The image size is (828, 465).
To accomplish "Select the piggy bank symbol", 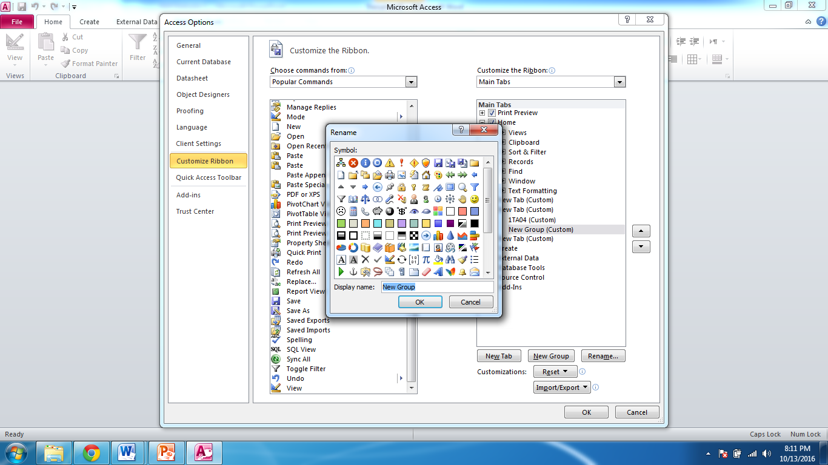I will pos(377,211).
